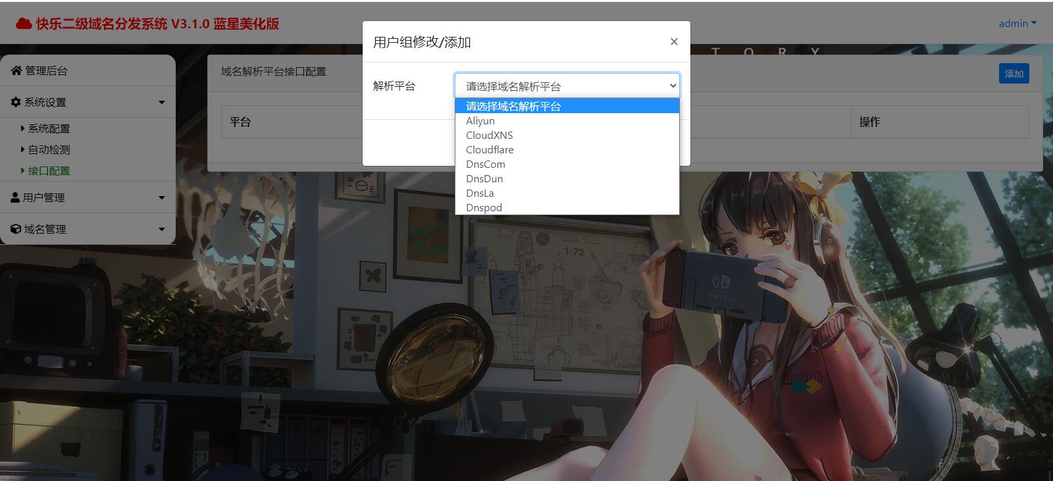This screenshot has width=1053, height=481.
Task: Select the DnsLa option
Action: pos(480,193)
